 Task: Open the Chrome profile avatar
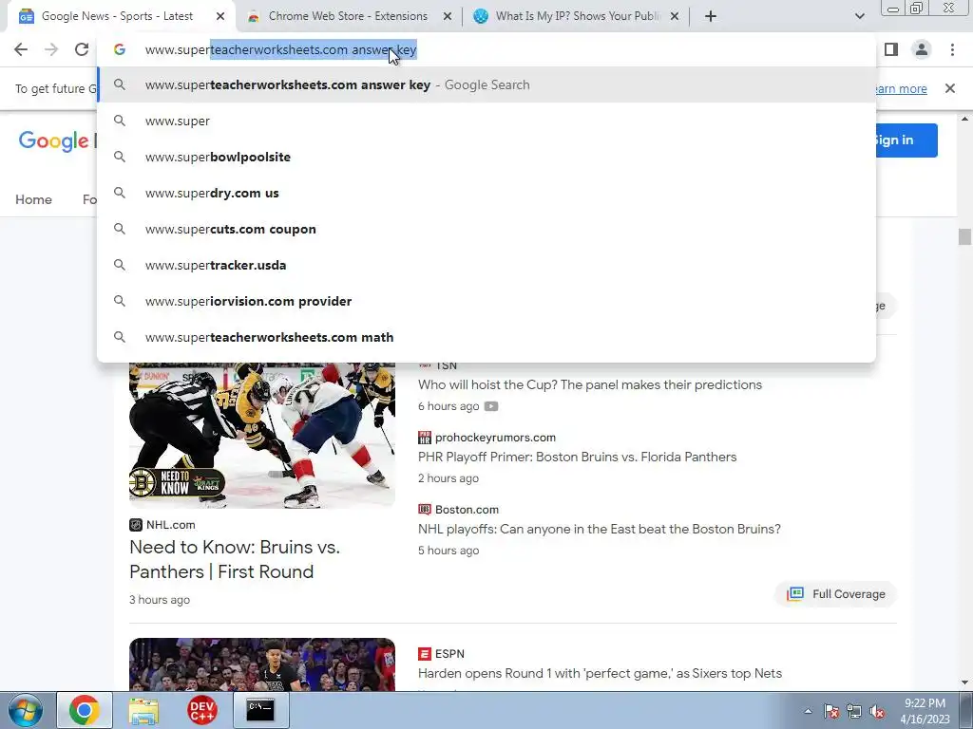coord(922,49)
